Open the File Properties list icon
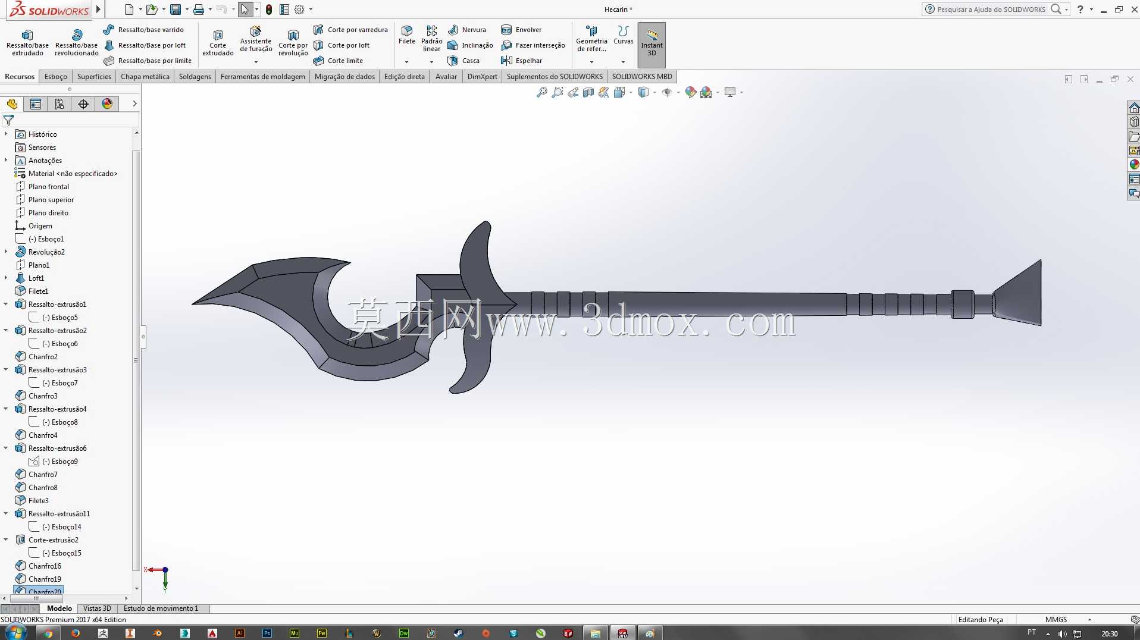The width and height of the screenshot is (1140, 640). tap(284, 10)
